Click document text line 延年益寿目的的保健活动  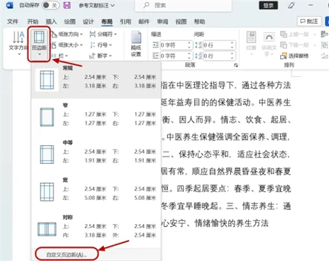click(x=206, y=103)
